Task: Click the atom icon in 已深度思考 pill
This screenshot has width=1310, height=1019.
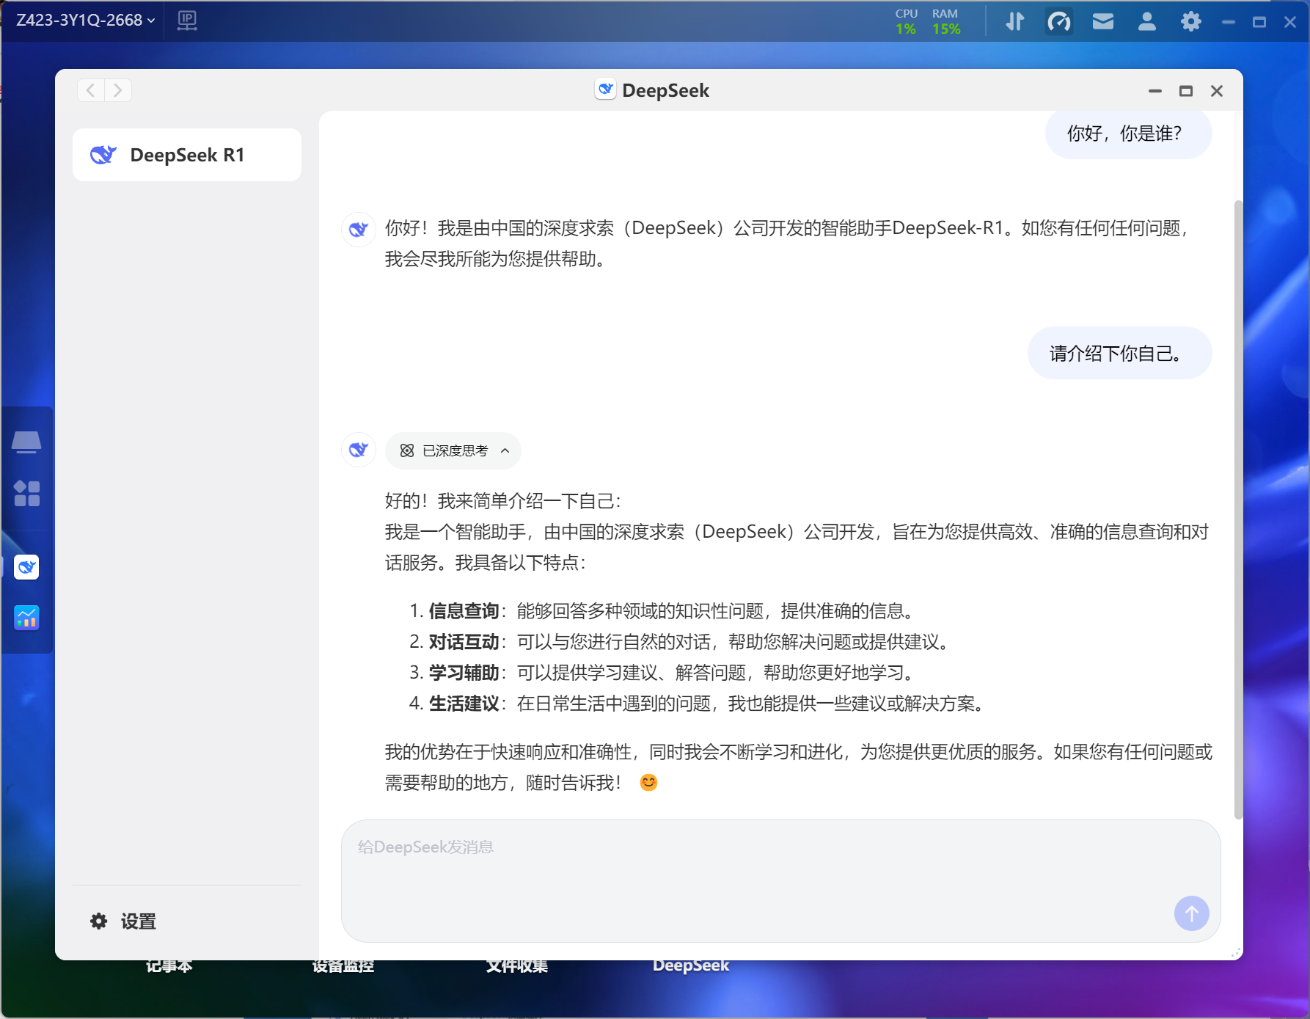Action: (407, 450)
